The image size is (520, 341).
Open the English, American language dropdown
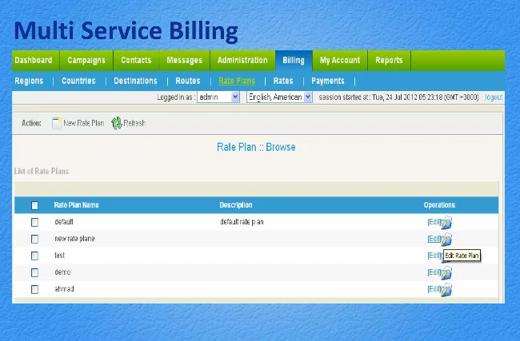click(279, 97)
